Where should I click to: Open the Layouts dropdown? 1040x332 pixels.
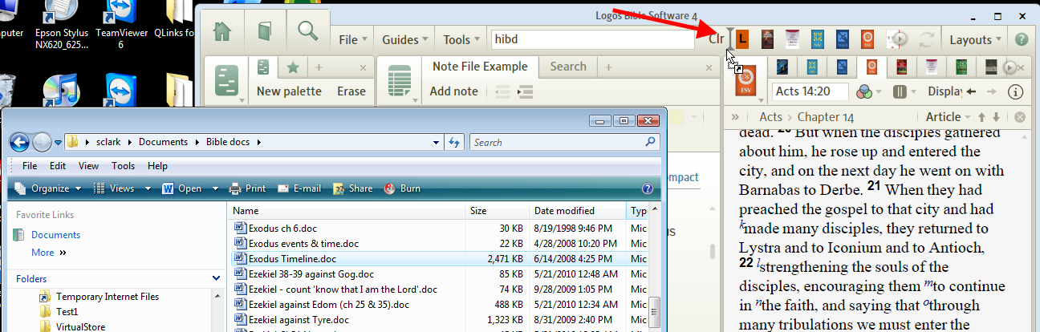coord(975,39)
